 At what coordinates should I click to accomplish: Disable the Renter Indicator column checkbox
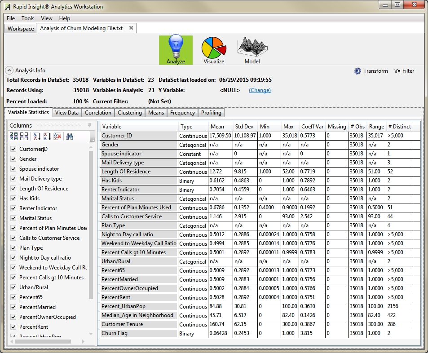coord(13,208)
